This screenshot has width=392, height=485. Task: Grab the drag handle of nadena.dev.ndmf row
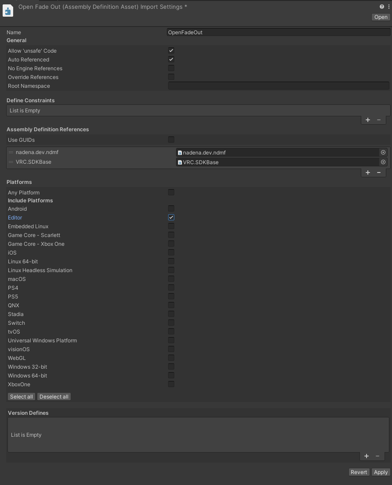11,152
